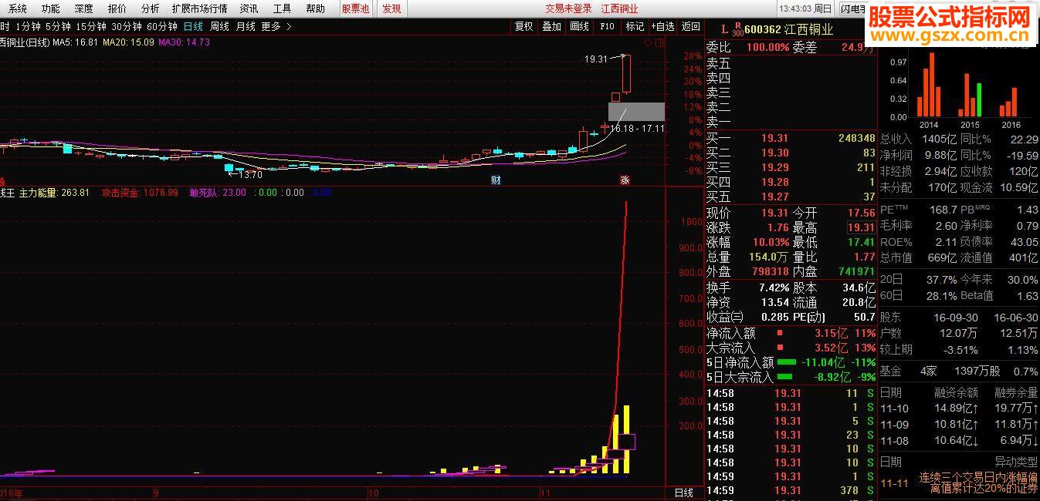Switch to the 1分钟 chart period
This screenshot has width=1040, height=501.
[x=27, y=26]
